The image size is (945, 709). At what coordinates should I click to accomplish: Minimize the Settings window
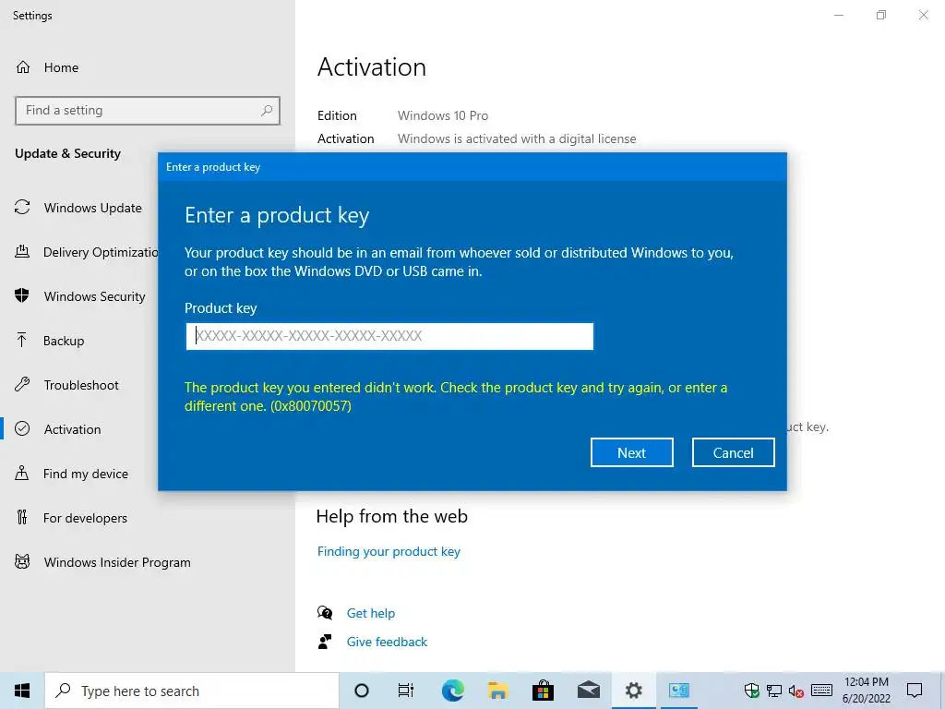click(x=838, y=15)
